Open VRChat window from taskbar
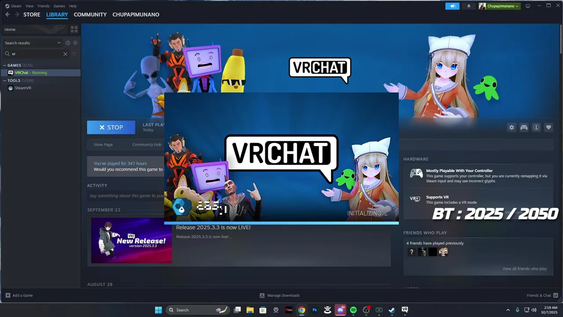This screenshot has width=563, height=317. (x=405, y=310)
